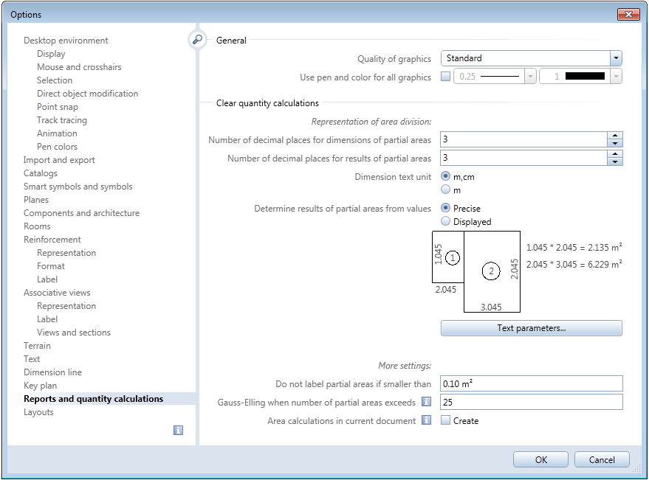Enable "Use pen and color for all graphics"

click(x=445, y=77)
